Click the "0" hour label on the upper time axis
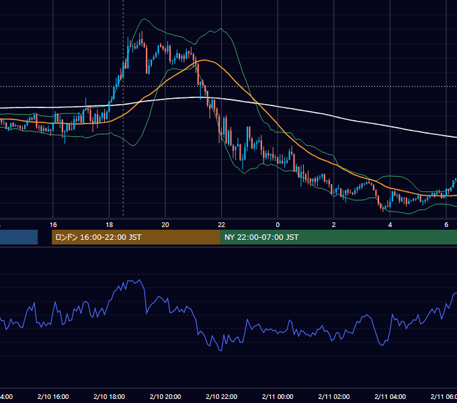 278,225
